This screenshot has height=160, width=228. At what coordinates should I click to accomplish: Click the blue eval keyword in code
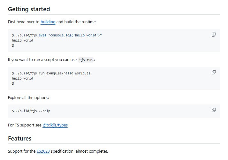tap(42, 35)
